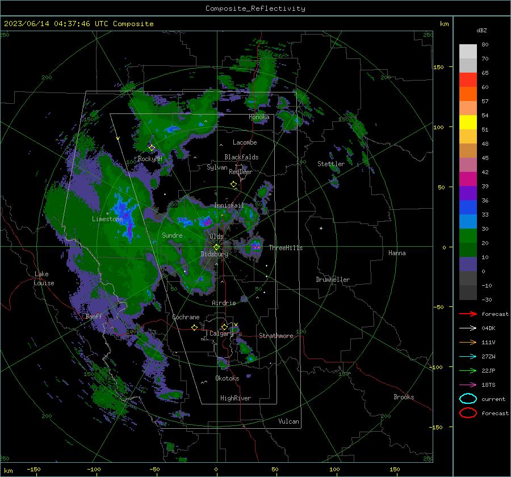Click the -100 tick on bottom axis
Image resolution: width=511 pixels, height=477 pixels.
(94, 470)
